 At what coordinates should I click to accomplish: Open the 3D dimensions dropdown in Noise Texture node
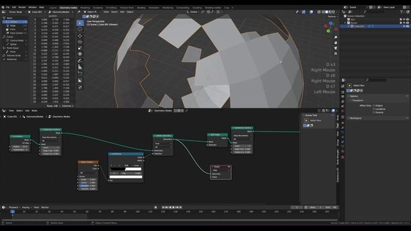click(89, 173)
